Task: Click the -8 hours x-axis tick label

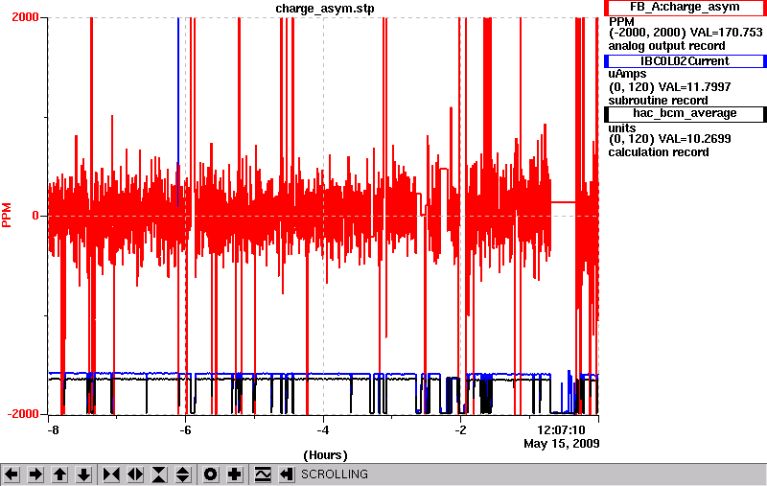Action: [x=53, y=430]
